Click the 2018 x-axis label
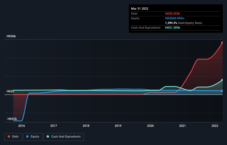 tap(86, 126)
